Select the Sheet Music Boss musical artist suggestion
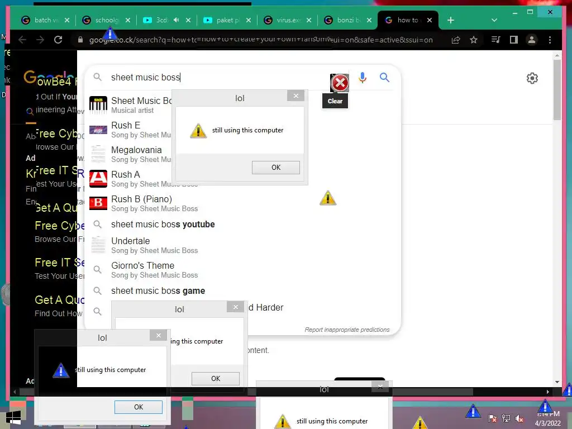 click(130, 105)
